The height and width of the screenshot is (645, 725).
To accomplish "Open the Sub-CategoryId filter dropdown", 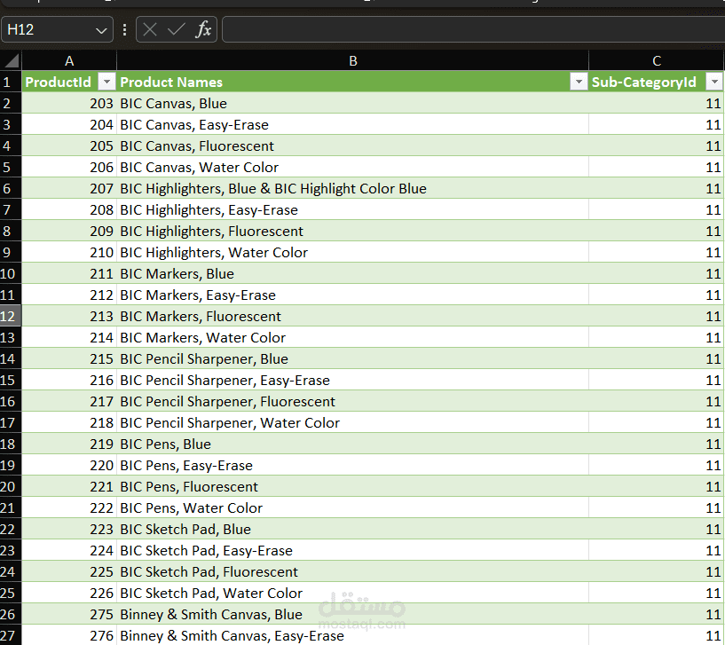I will (714, 83).
